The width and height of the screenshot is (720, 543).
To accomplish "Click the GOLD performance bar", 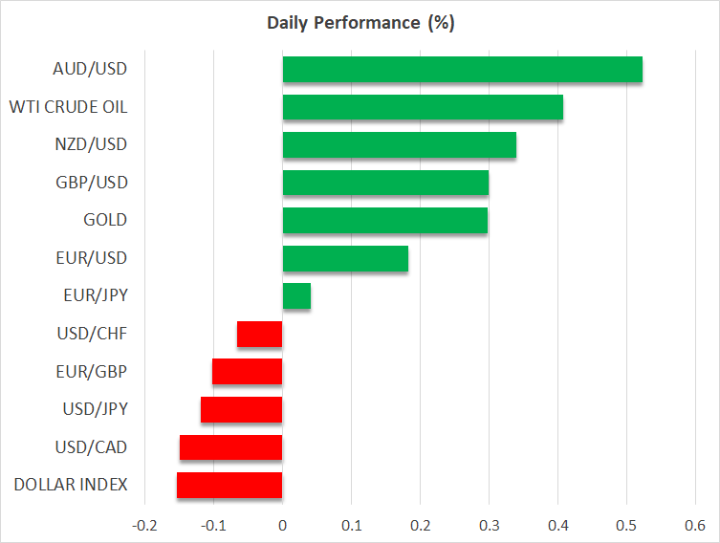I will pos(384,221).
